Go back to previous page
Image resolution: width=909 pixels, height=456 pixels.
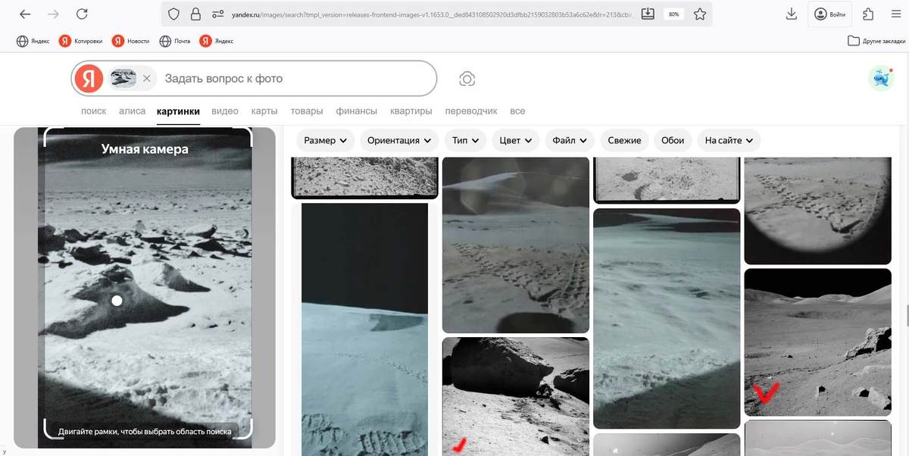point(25,14)
